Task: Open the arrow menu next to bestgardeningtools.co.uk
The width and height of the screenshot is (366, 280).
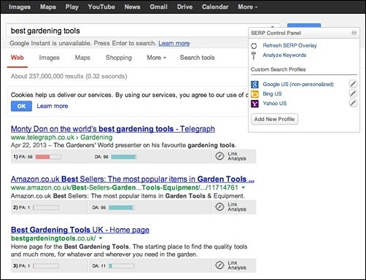Action: [x=101, y=238]
